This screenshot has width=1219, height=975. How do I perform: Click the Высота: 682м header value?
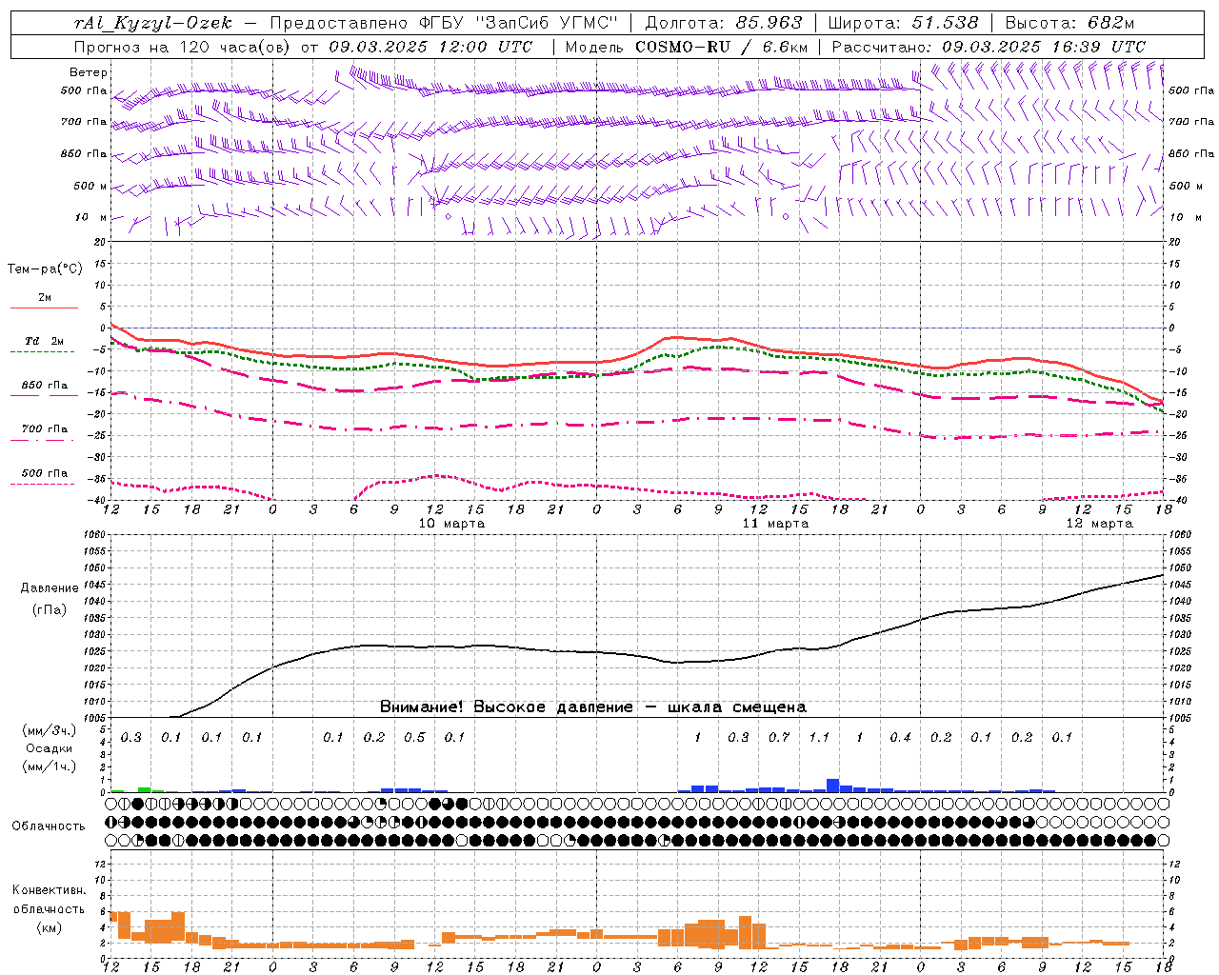[1069, 24]
